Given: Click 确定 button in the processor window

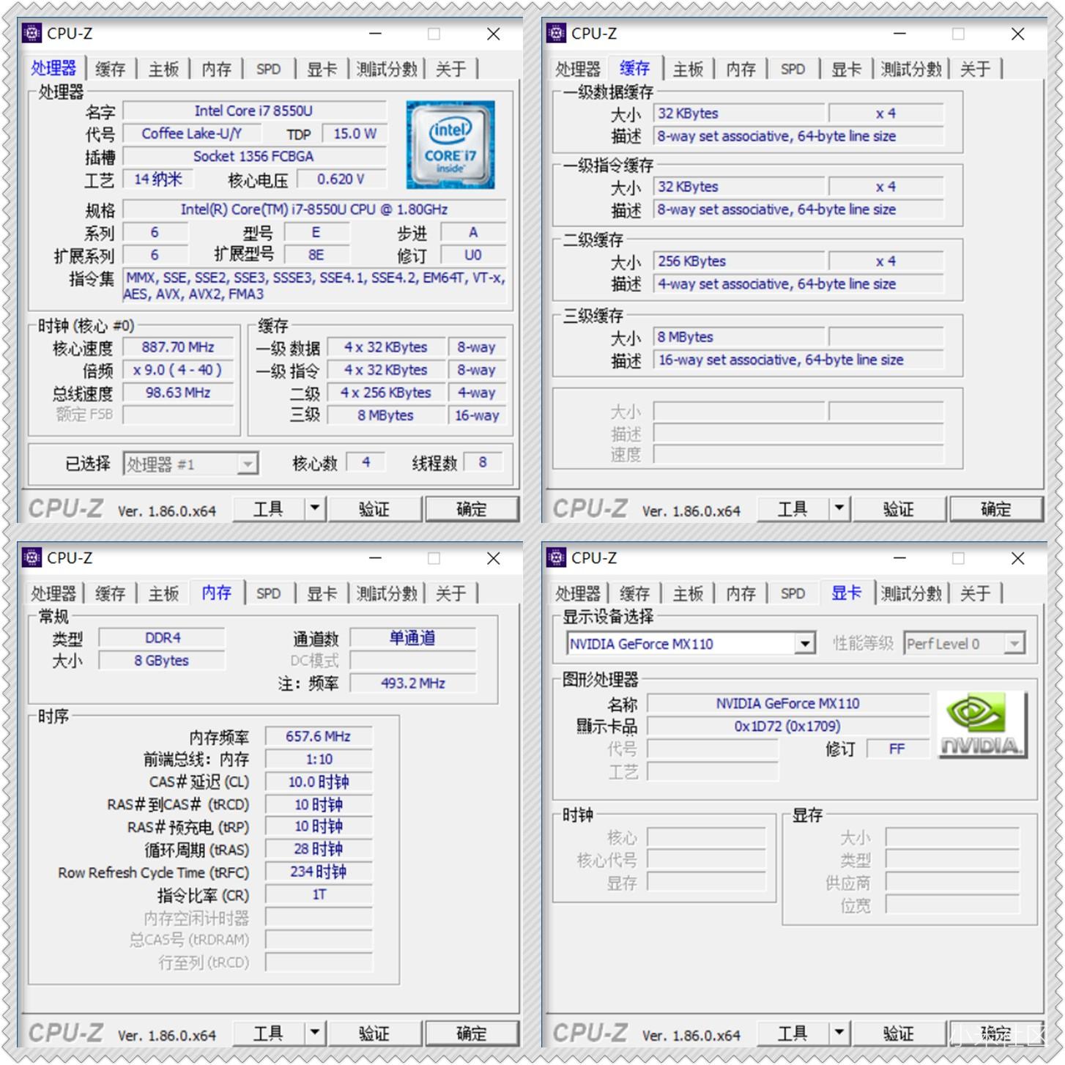Looking at the screenshot, I should click(x=472, y=508).
